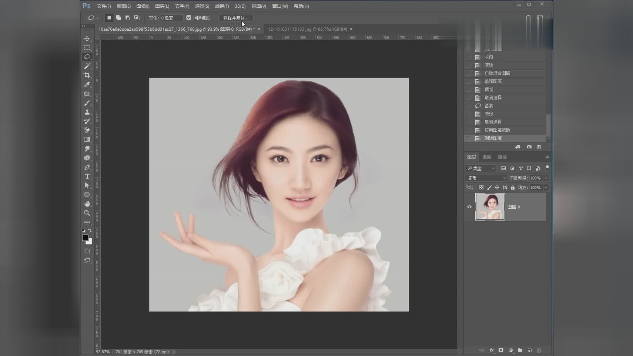Select the Brush tool
Screen dimensions: 633x356
[87, 103]
